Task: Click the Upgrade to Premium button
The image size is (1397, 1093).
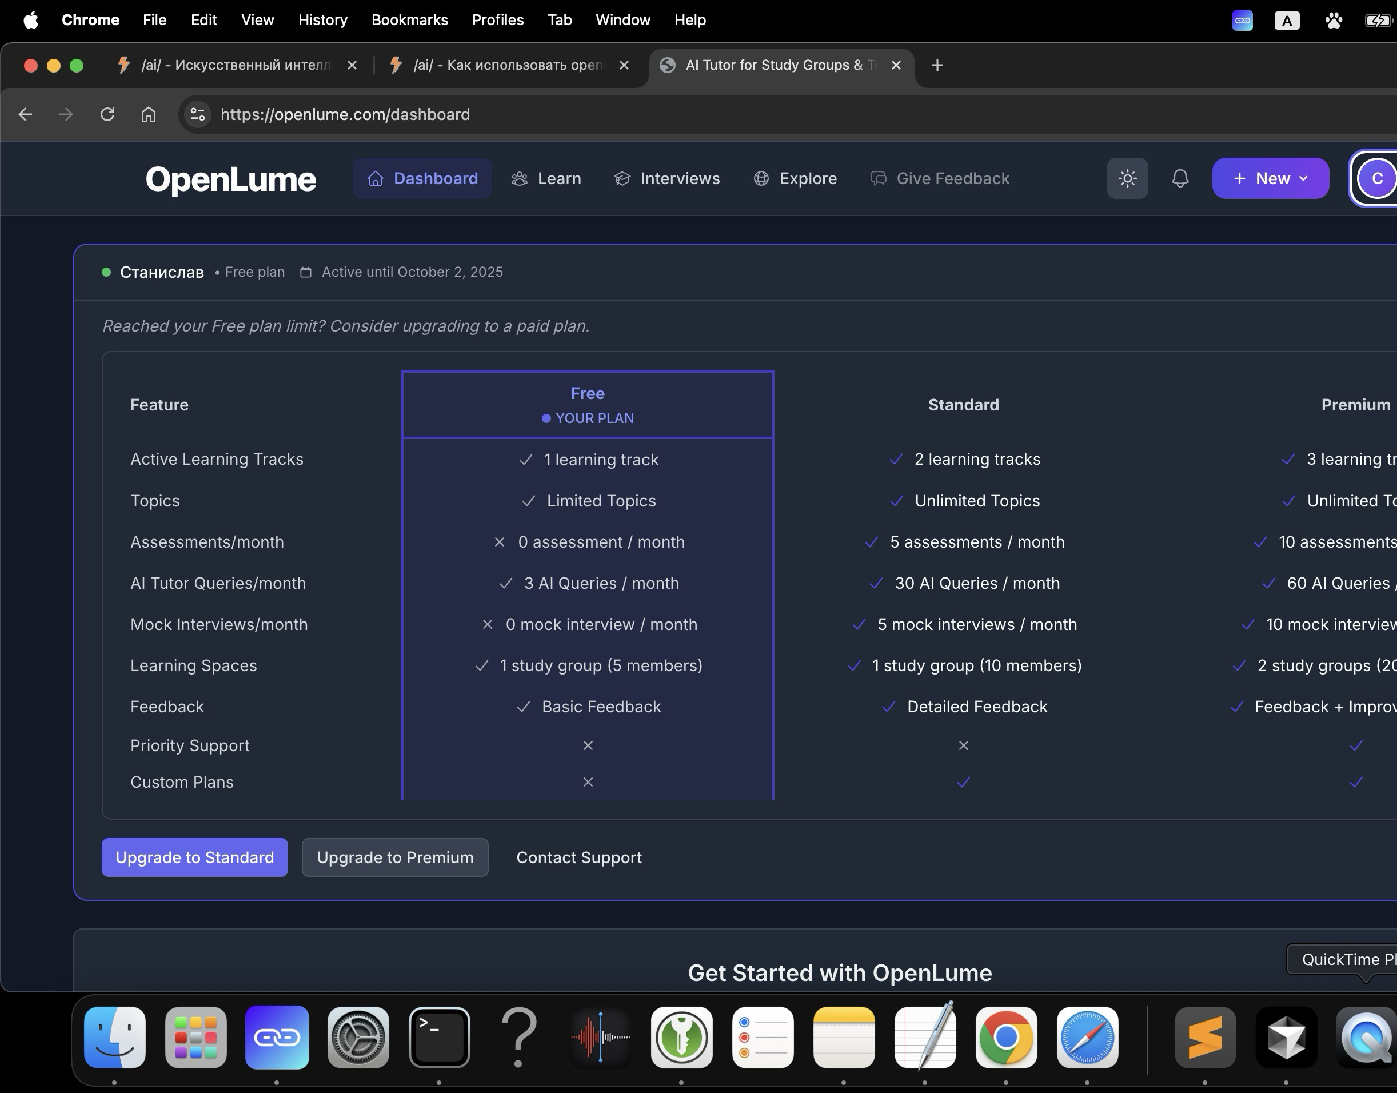Action: pyautogui.click(x=395, y=857)
